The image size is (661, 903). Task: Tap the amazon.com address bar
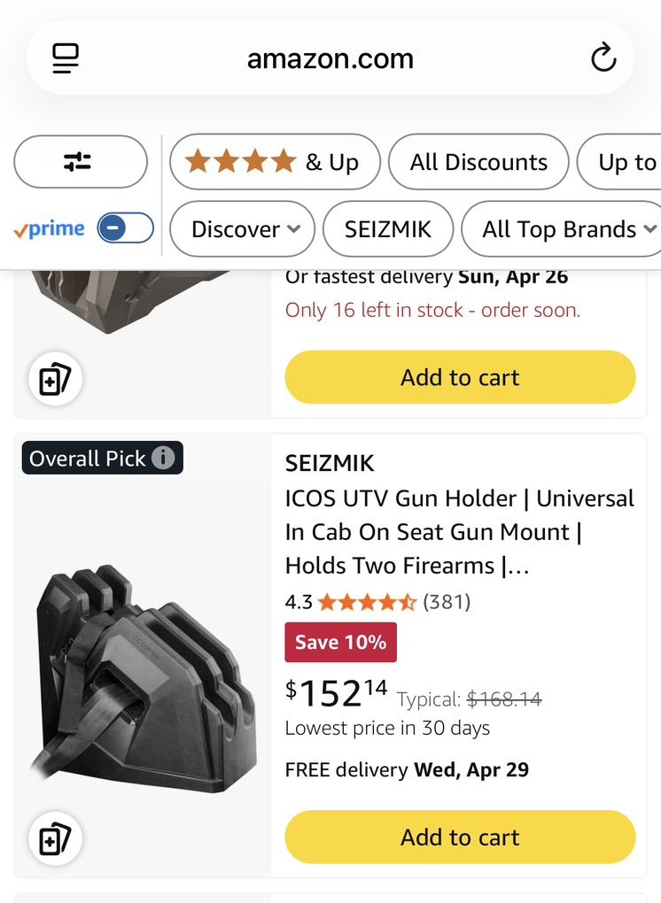tap(330, 59)
